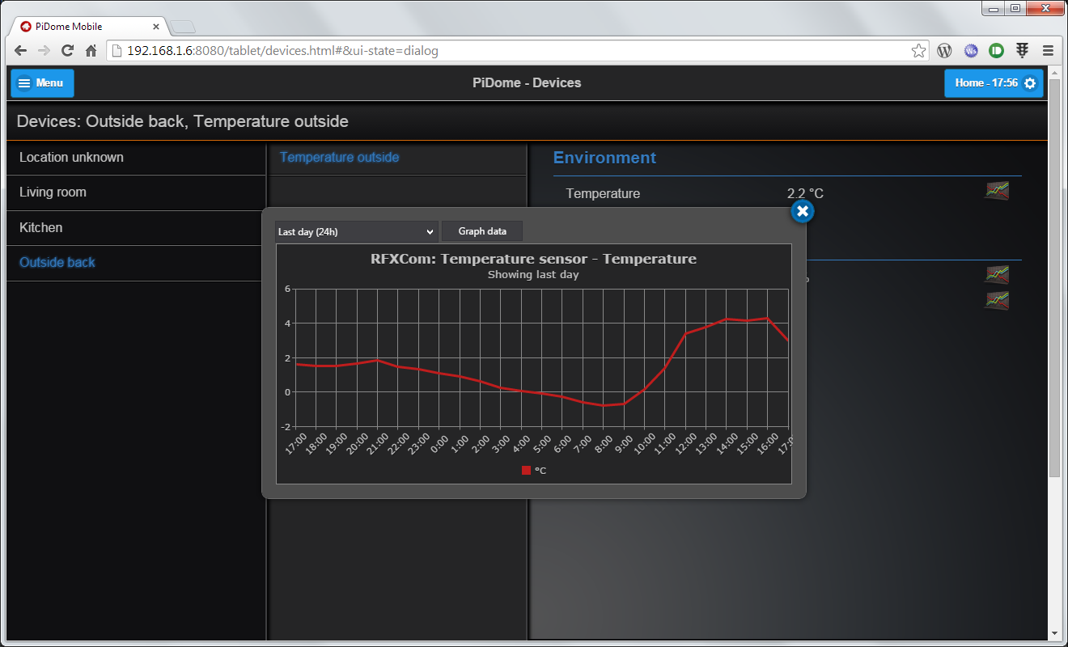This screenshot has height=647, width=1068.
Task: Click the 2.2 °C temperature value
Action: point(805,193)
